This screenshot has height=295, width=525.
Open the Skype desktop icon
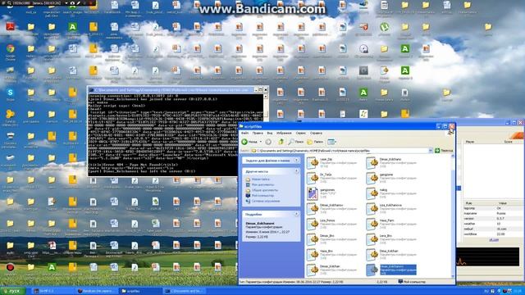click(x=10, y=93)
